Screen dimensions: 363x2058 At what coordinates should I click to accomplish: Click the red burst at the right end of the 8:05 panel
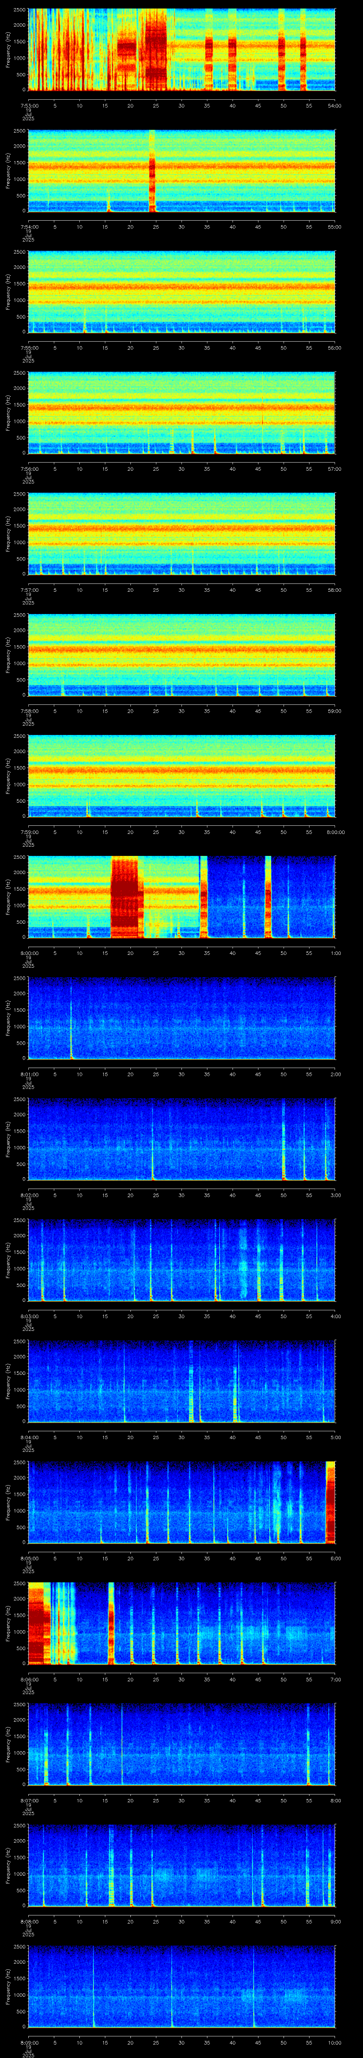(330, 1502)
